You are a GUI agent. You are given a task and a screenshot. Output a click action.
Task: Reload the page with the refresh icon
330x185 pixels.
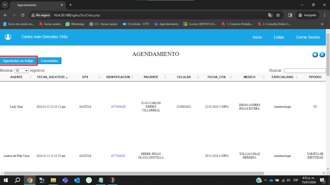(23, 15)
